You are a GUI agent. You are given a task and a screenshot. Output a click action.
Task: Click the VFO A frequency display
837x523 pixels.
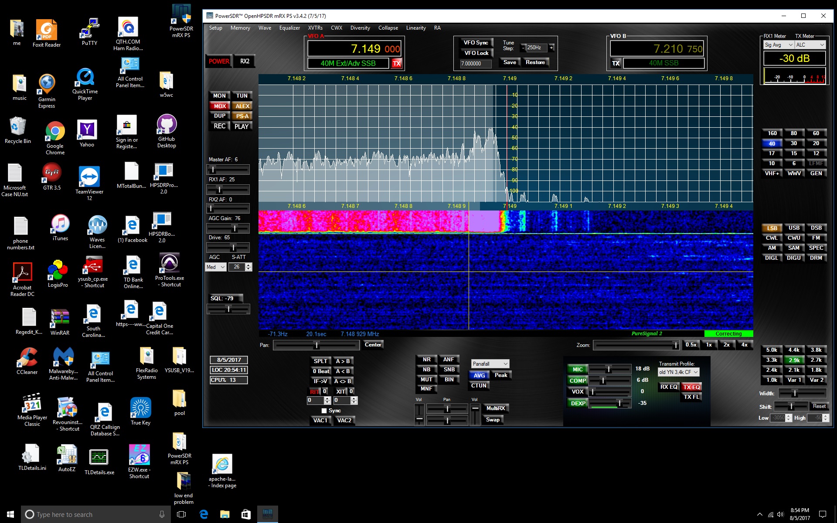(x=354, y=49)
